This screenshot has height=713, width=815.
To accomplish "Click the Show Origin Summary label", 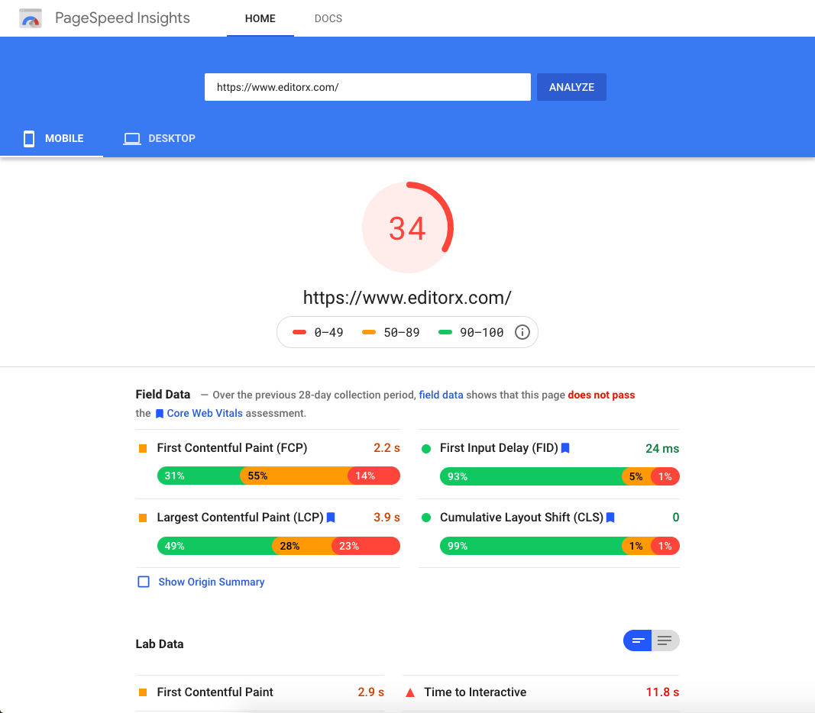I will pos(211,582).
